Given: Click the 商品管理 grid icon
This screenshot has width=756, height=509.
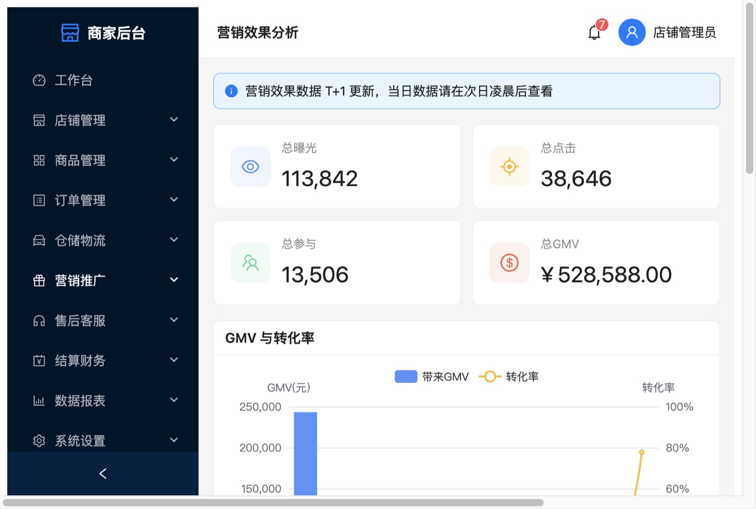Looking at the screenshot, I should coord(39,160).
